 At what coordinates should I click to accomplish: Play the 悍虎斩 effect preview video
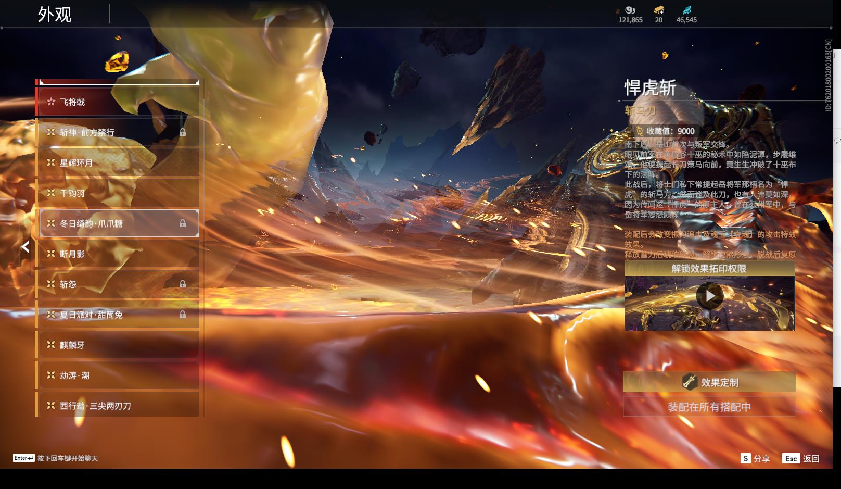[709, 296]
